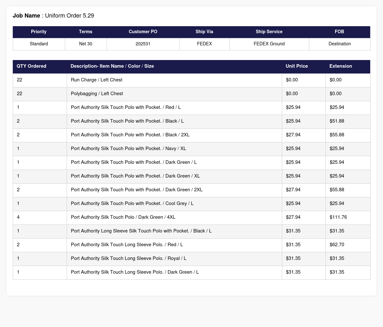383x327 pixels.
Task: Click the Polo with Pocket Dark Green / XL description
Action: [135, 176]
